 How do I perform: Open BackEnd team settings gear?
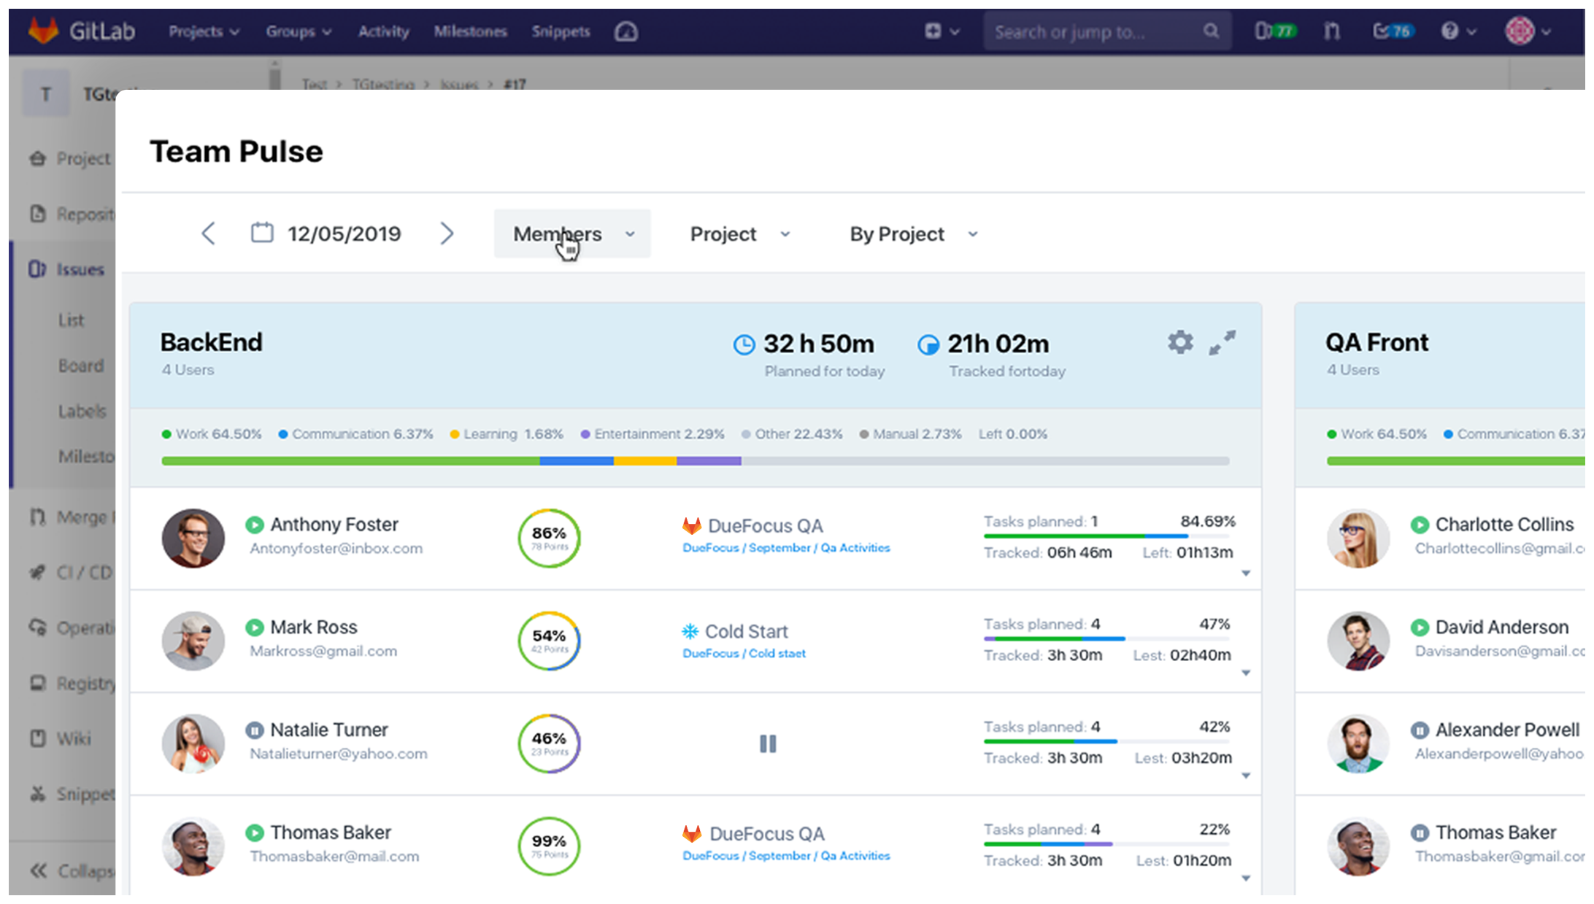[x=1179, y=342]
